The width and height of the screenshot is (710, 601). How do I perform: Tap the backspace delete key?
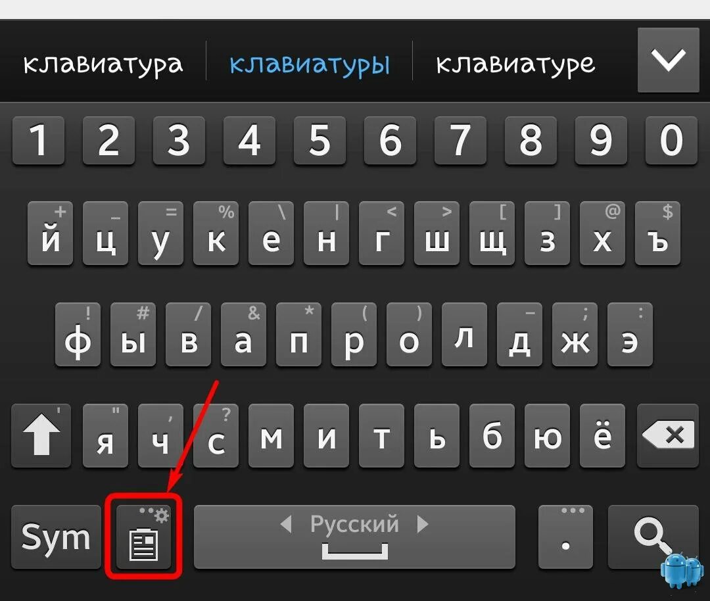pyautogui.click(x=668, y=436)
